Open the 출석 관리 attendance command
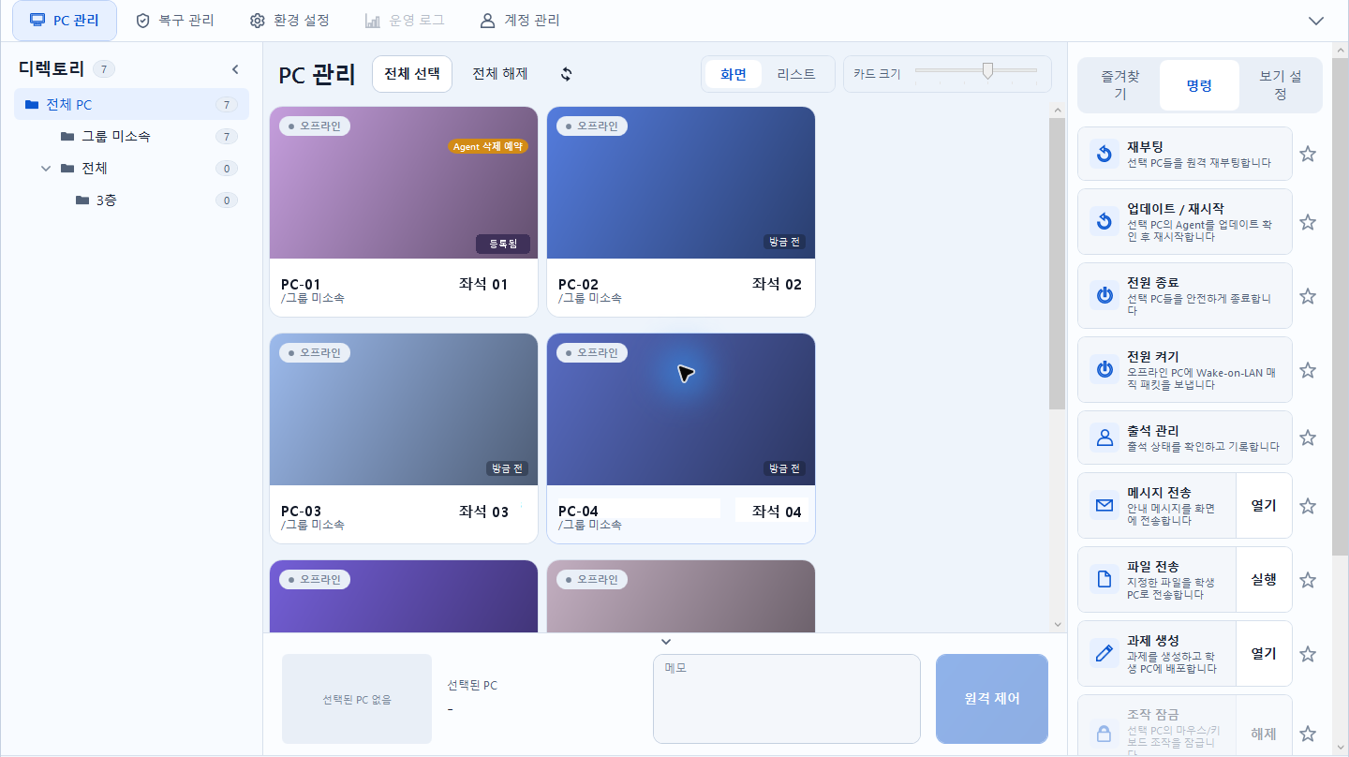The width and height of the screenshot is (1349, 757). pos(1185,438)
